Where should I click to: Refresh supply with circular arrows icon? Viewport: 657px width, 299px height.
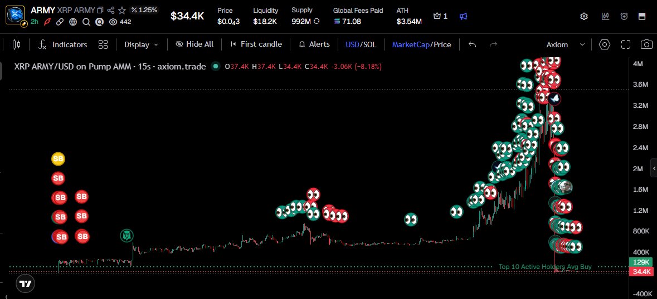(317, 21)
